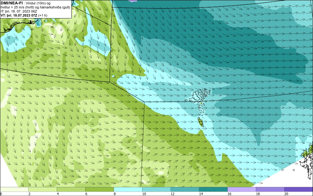Click the 2–4 m/s light green swatch
The height and width of the screenshot is (196, 313).
(x=43, y=189)
